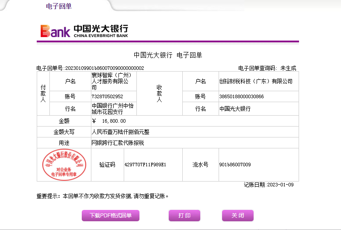Click the 打印 button
Screen dimensions: 341x230
pos(184,216)
